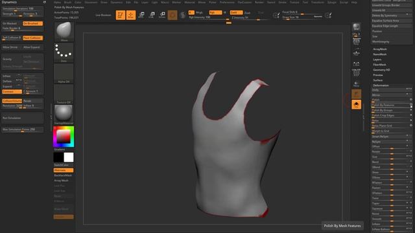Toggle BackfaceMask
Screen dimensions: 415x233
64,175
